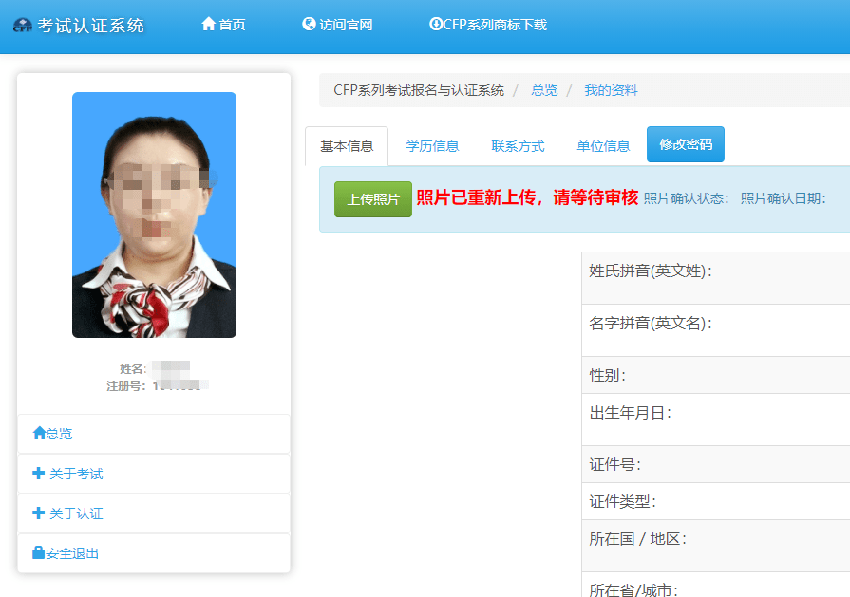
Task: Open the 总览 breadcrumb link
Action: click(x=544, y=89)
